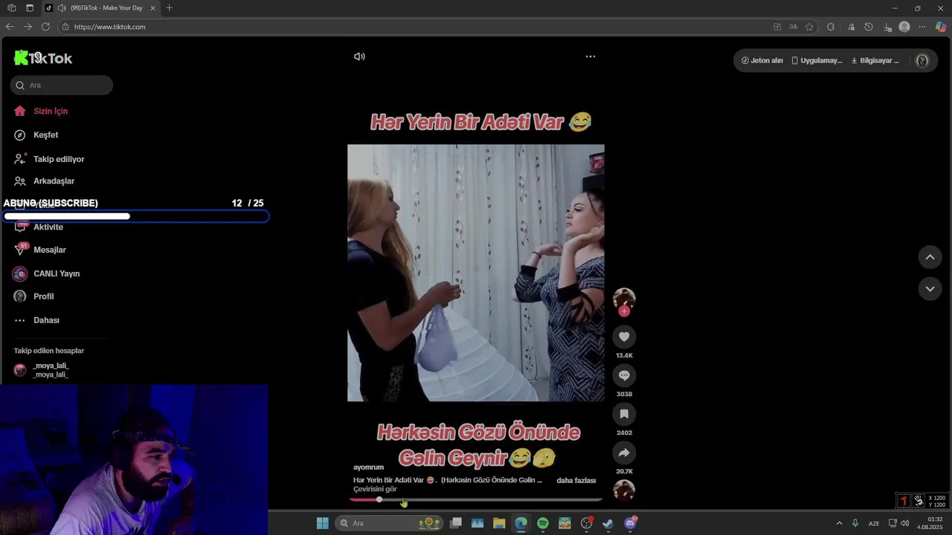
Task: Click the Windows taskbar search box
Action: tap(390, 523)
